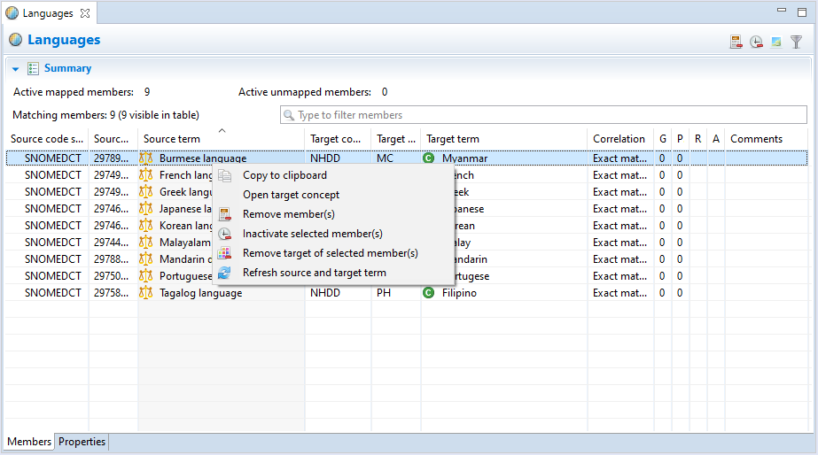Screen dimensions: 818x455
Task: Click the inactivate member clock toolbar icon
Action: [x=756, y=42]
